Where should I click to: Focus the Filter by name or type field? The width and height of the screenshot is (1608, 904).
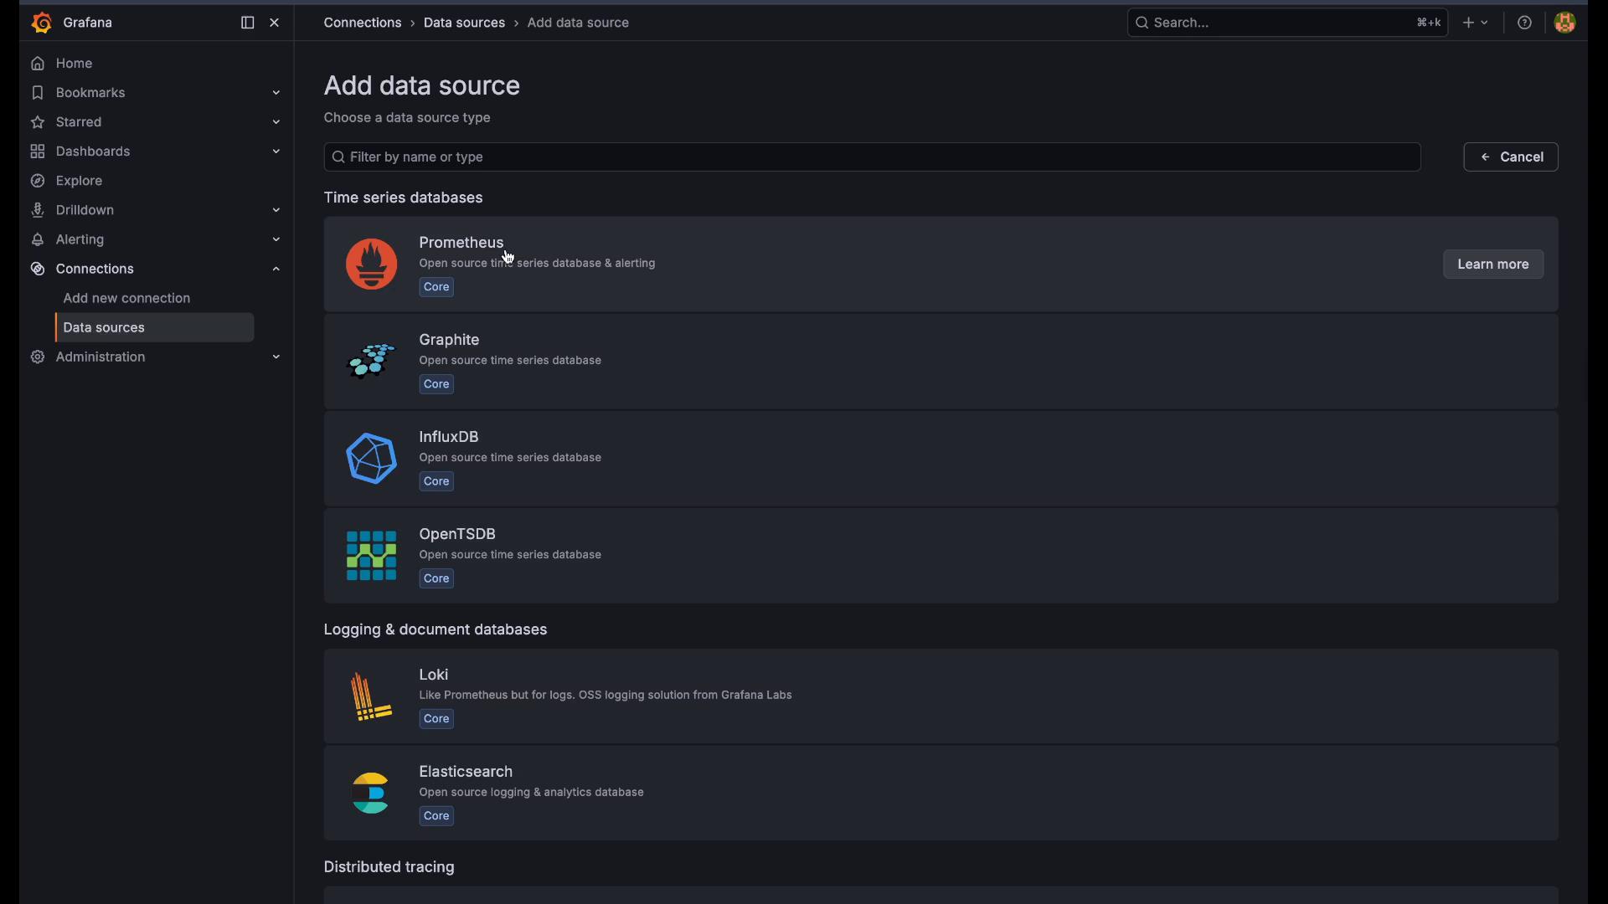coord(872,157)
